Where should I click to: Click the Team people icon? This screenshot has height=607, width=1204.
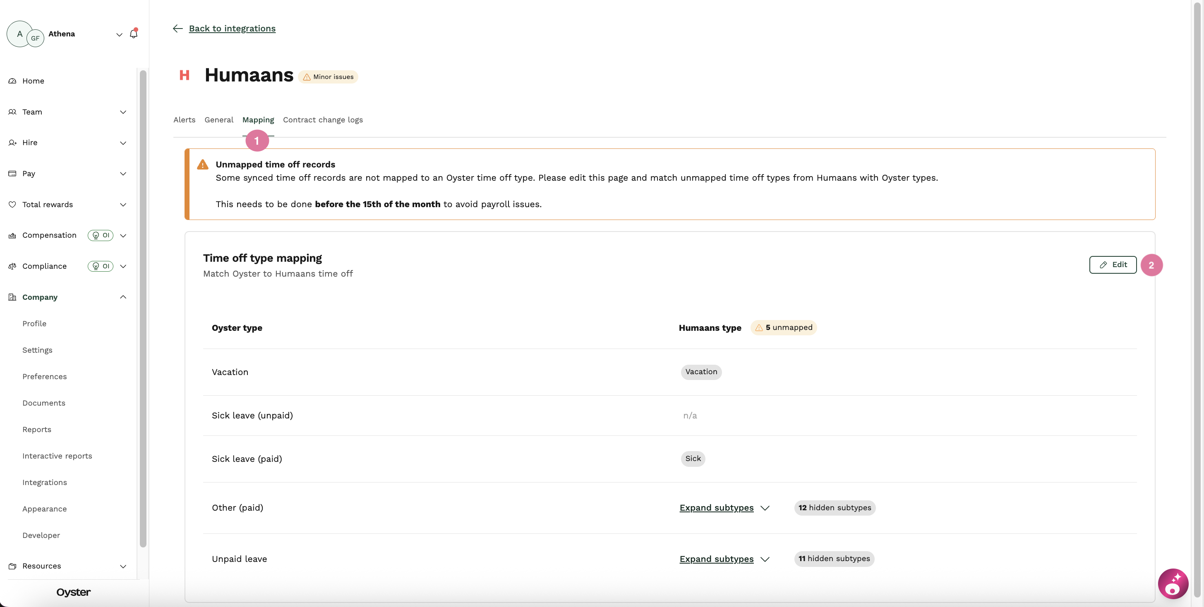13,112
